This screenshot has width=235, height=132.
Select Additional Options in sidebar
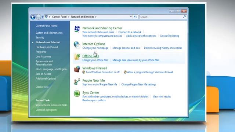46,78
